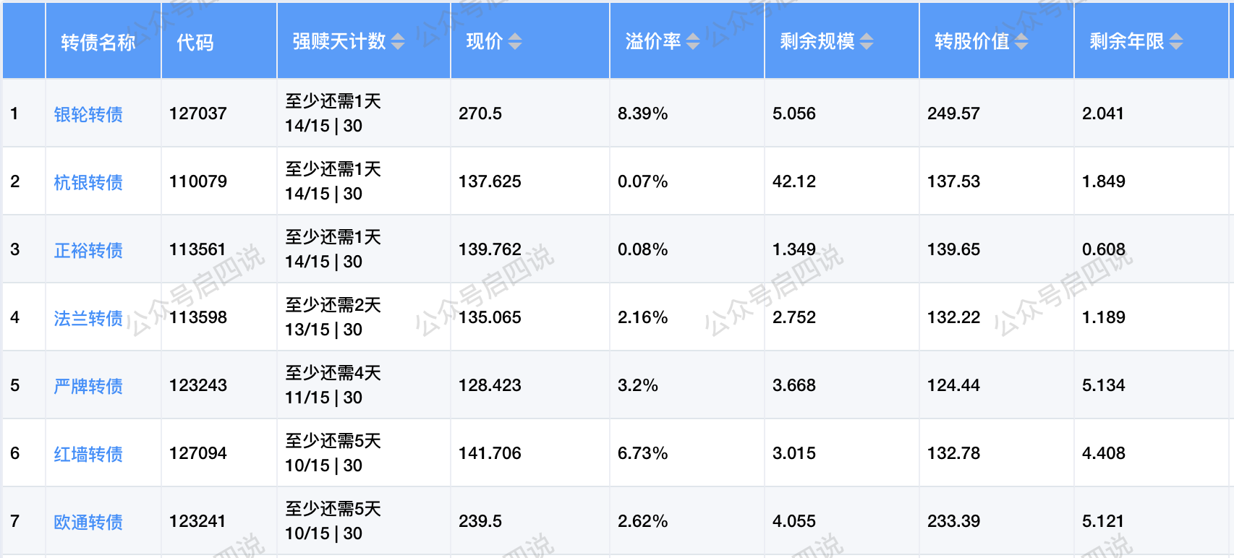Click sort arrows beside 剩余规模 header
The width and height of the screenshot is (1234, 558).
[867, 42]
